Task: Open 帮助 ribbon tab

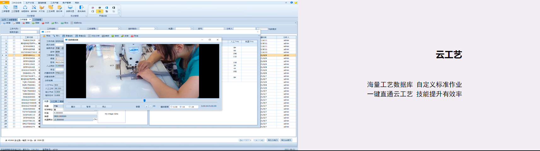Action: [77, 3]
